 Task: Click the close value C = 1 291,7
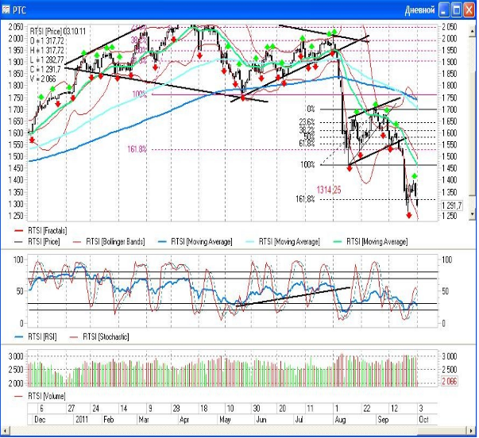(x=45, y=69)
